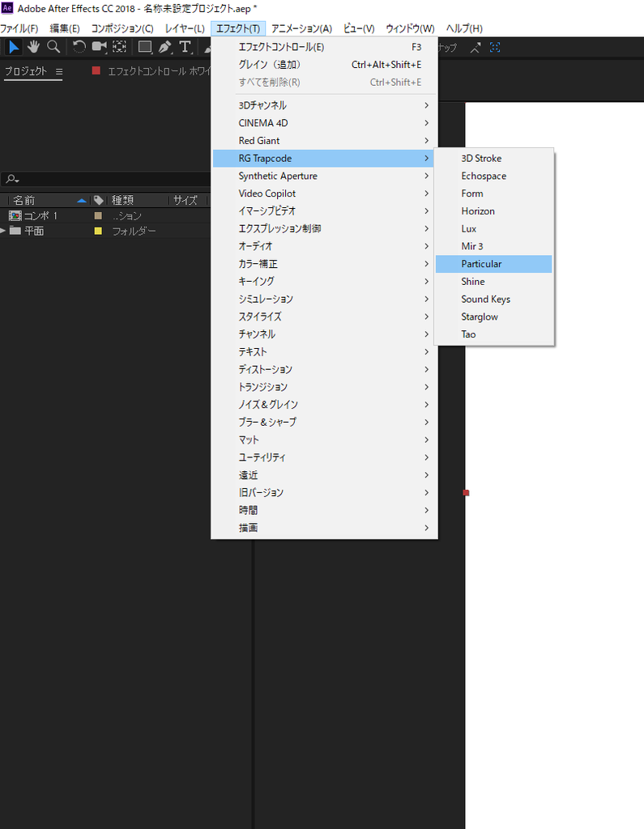Click the blue snap bounding box icon

[x=495, y=48]
